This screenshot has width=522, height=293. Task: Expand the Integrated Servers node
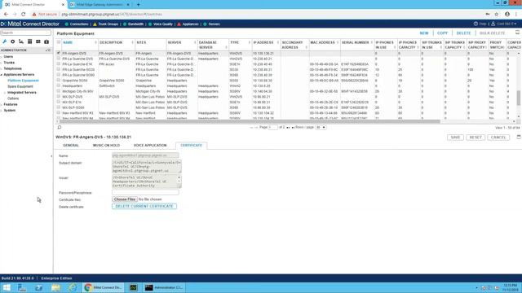pyautogui.click(x=5, y=93)
